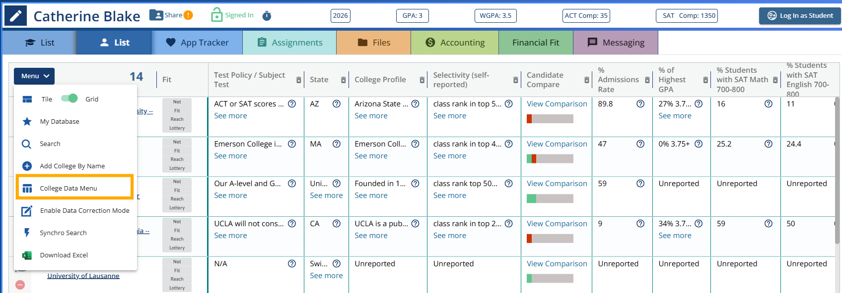Click the pencil edit icon beside Catherine Blake
The width and height of the screenshot is (842, 293).
click(15, 16)
